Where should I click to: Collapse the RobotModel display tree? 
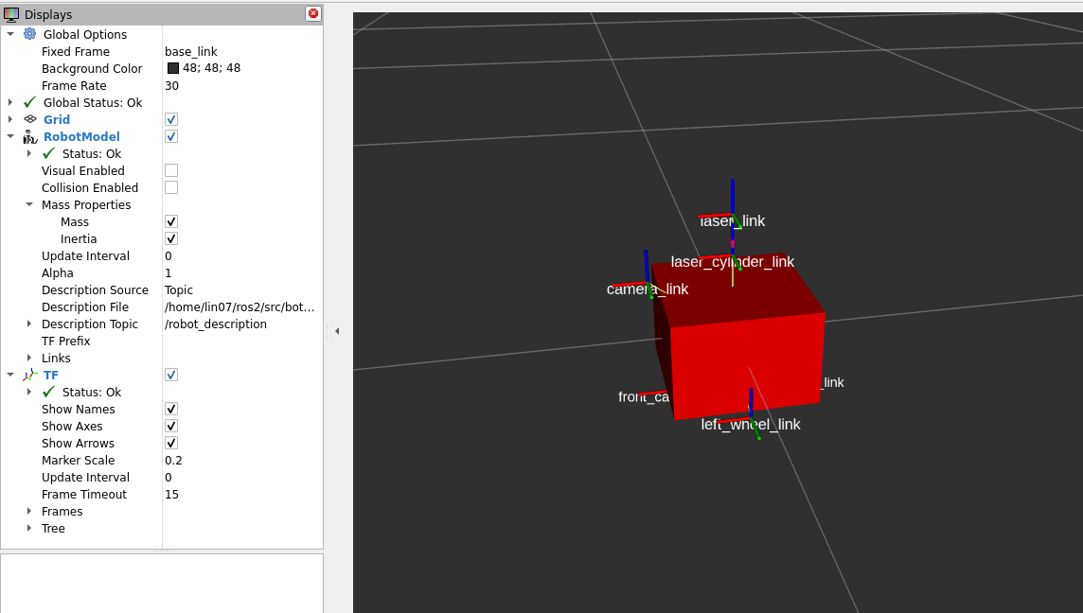[x=10, y=136]
